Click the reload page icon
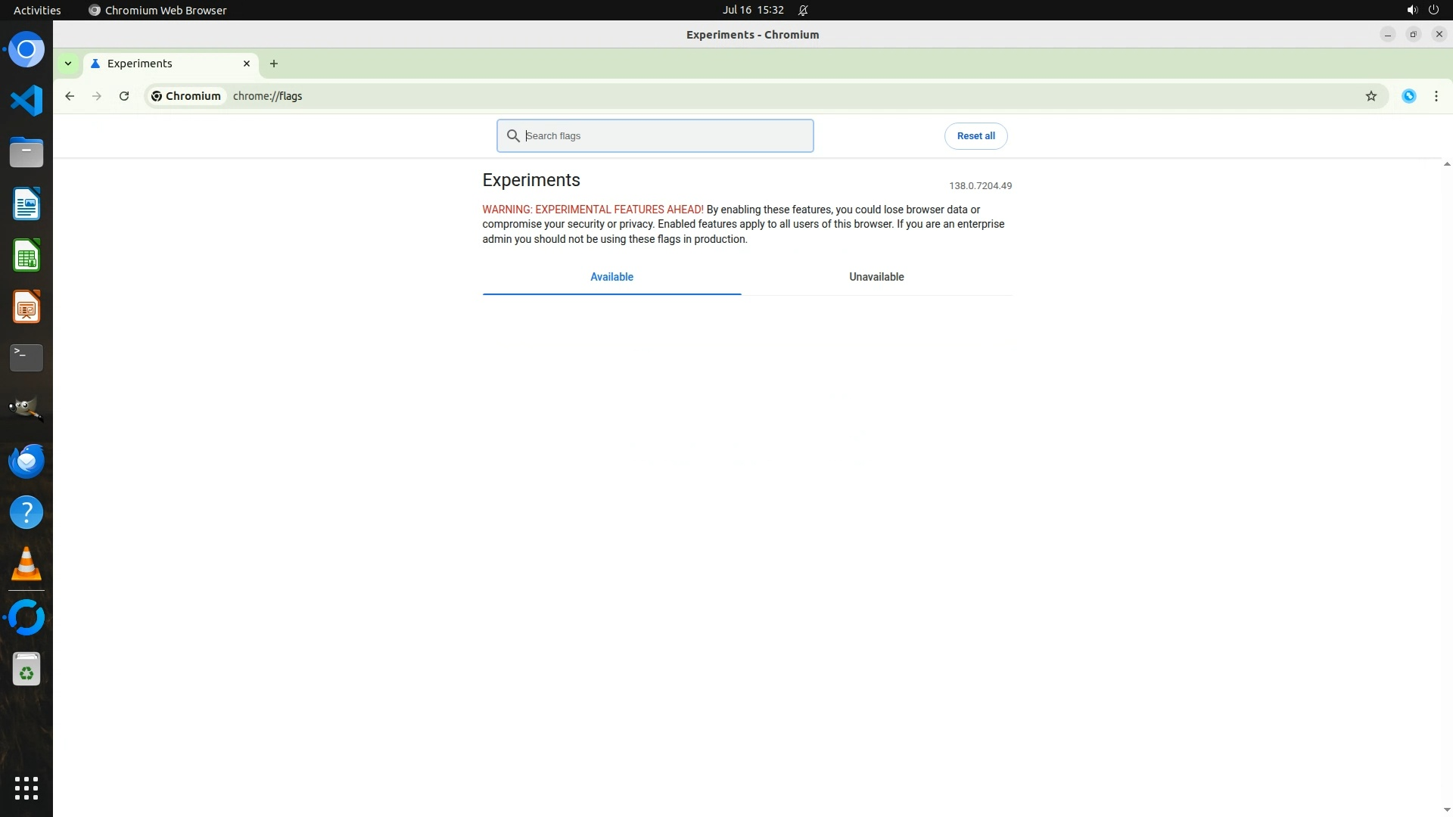1453x817 pixels. (x=124, y=96)
